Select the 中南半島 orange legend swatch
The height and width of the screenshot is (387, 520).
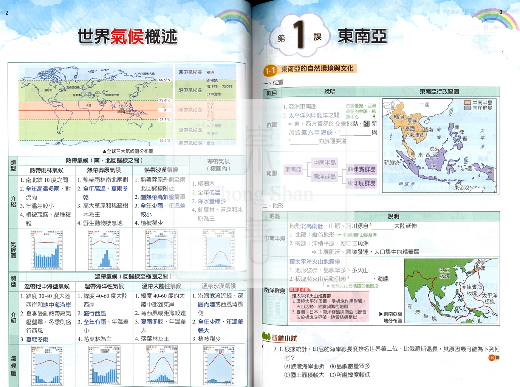(x=467, y=102)
